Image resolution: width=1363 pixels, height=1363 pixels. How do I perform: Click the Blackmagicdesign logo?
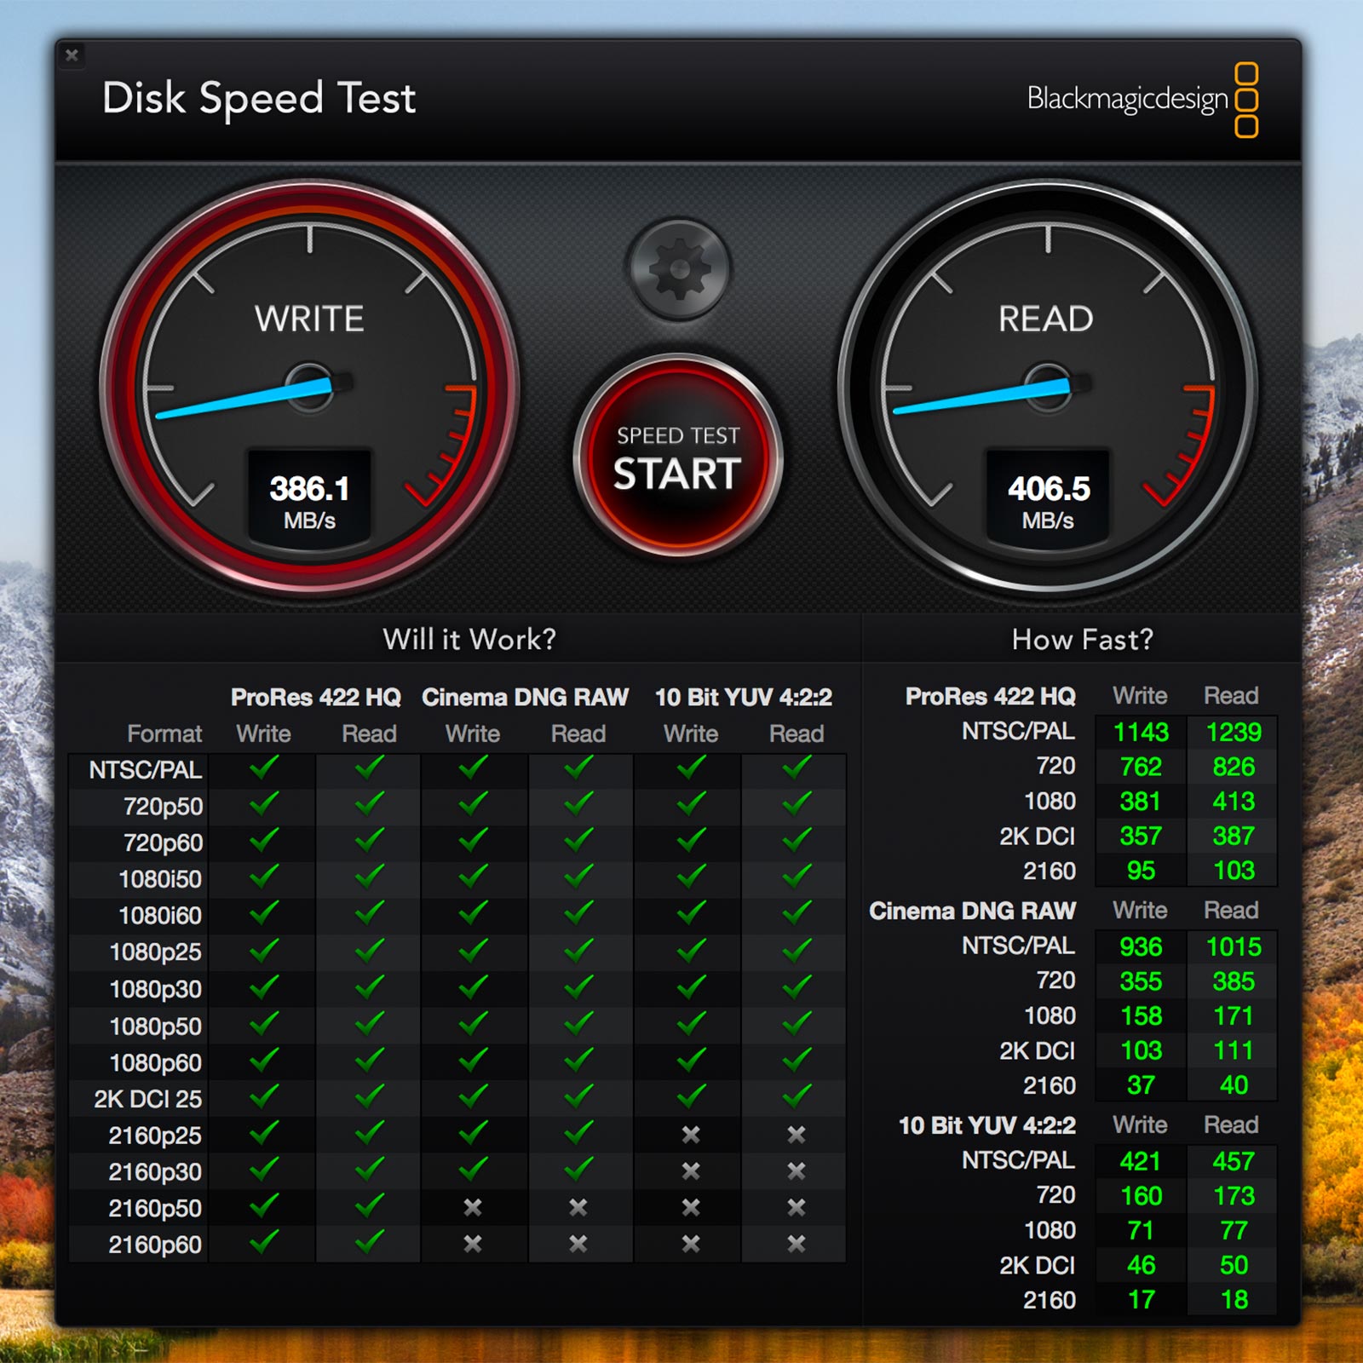1142,99
